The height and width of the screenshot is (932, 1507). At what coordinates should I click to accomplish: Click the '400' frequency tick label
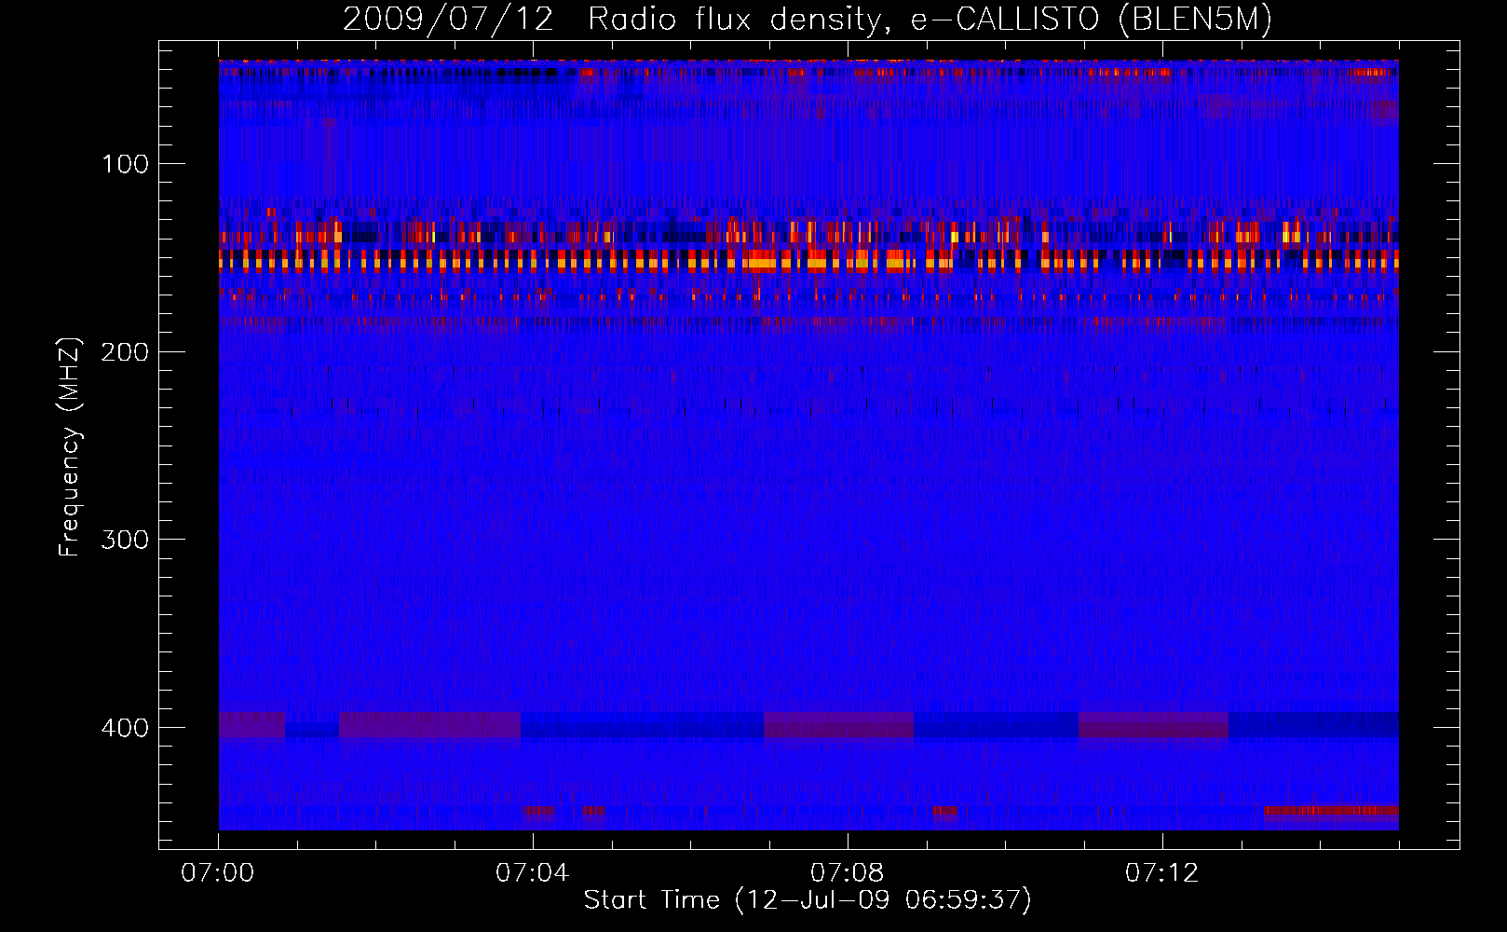pyautogui.click(x=124, y=728)
